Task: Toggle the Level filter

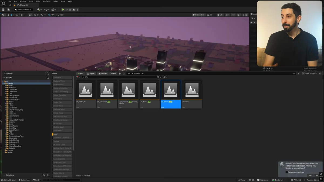Action: click(x=62, y=134)
